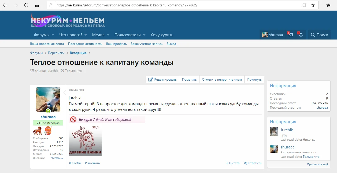Open shuraaa username under avatar
The width and height of the screenshot is (337, 173).
pos(48,117)
